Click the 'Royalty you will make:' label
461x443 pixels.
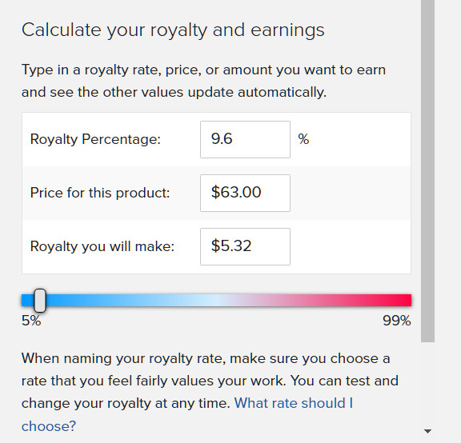[x=102, y=246]
